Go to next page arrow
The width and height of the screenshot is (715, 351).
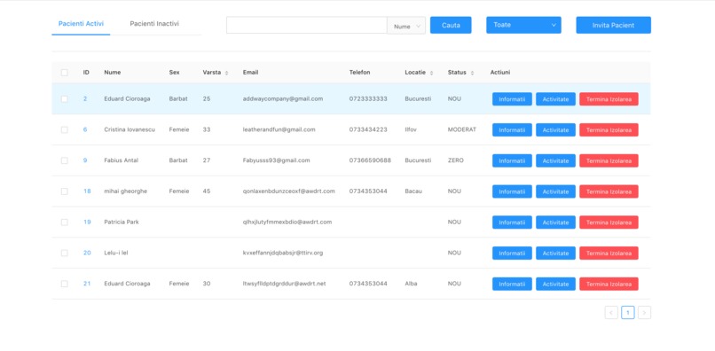pos(644,312)
